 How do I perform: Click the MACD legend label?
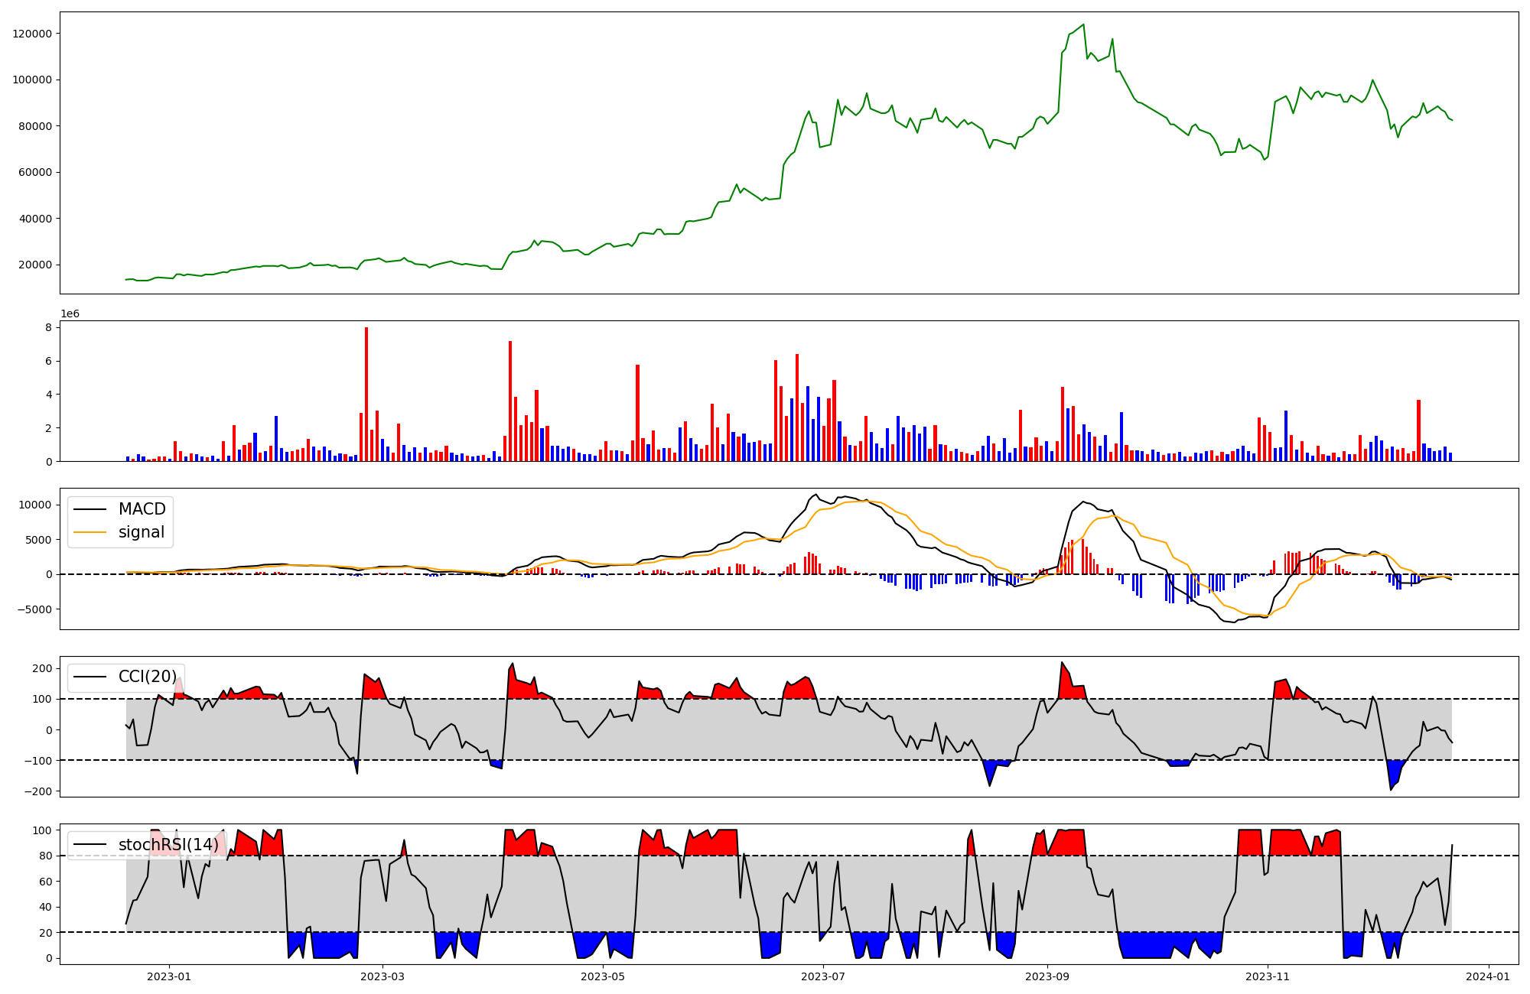[142, 509]
